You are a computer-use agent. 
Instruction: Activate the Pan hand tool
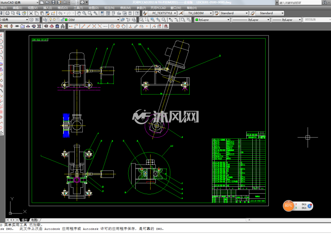79,13
